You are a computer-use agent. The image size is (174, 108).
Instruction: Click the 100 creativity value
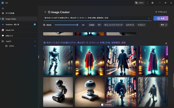[83, 25]
